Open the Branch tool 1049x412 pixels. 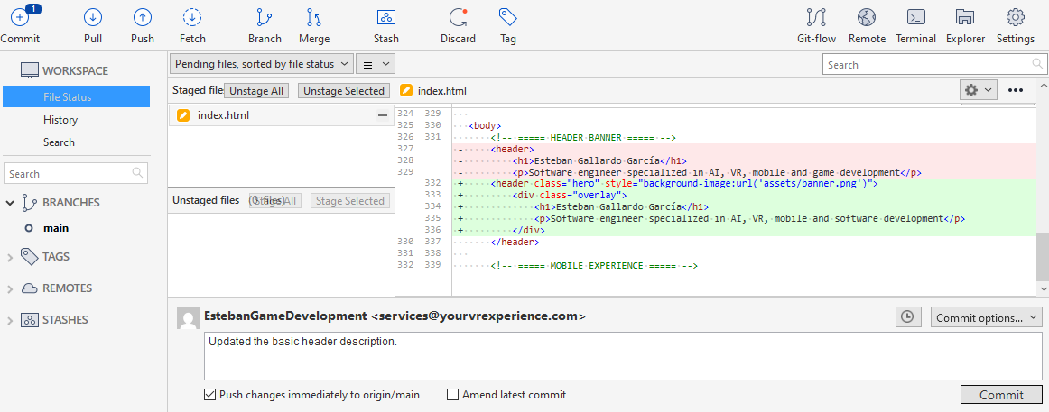[x=265, y=18]
